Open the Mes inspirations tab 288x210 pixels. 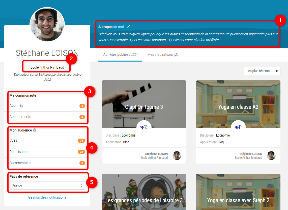point(163,55)
